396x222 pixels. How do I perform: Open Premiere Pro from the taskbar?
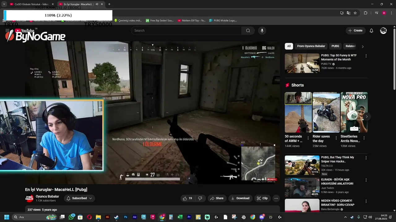[x=189, y=217]
